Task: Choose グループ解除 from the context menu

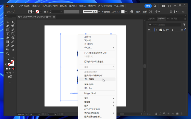Action: (97, 79)
